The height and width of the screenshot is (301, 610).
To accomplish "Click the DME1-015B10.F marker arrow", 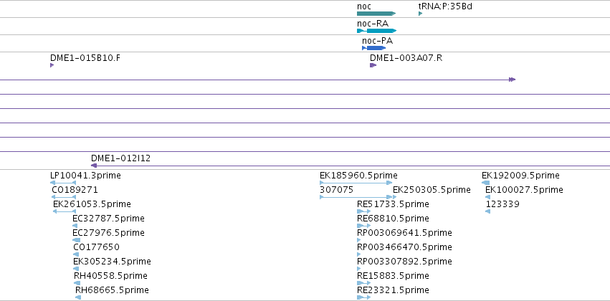I will [x=52, y=65].
